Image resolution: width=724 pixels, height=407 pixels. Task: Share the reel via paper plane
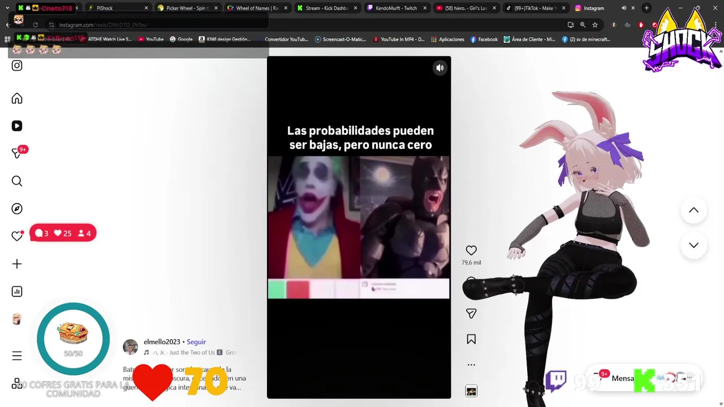point(471,313)
